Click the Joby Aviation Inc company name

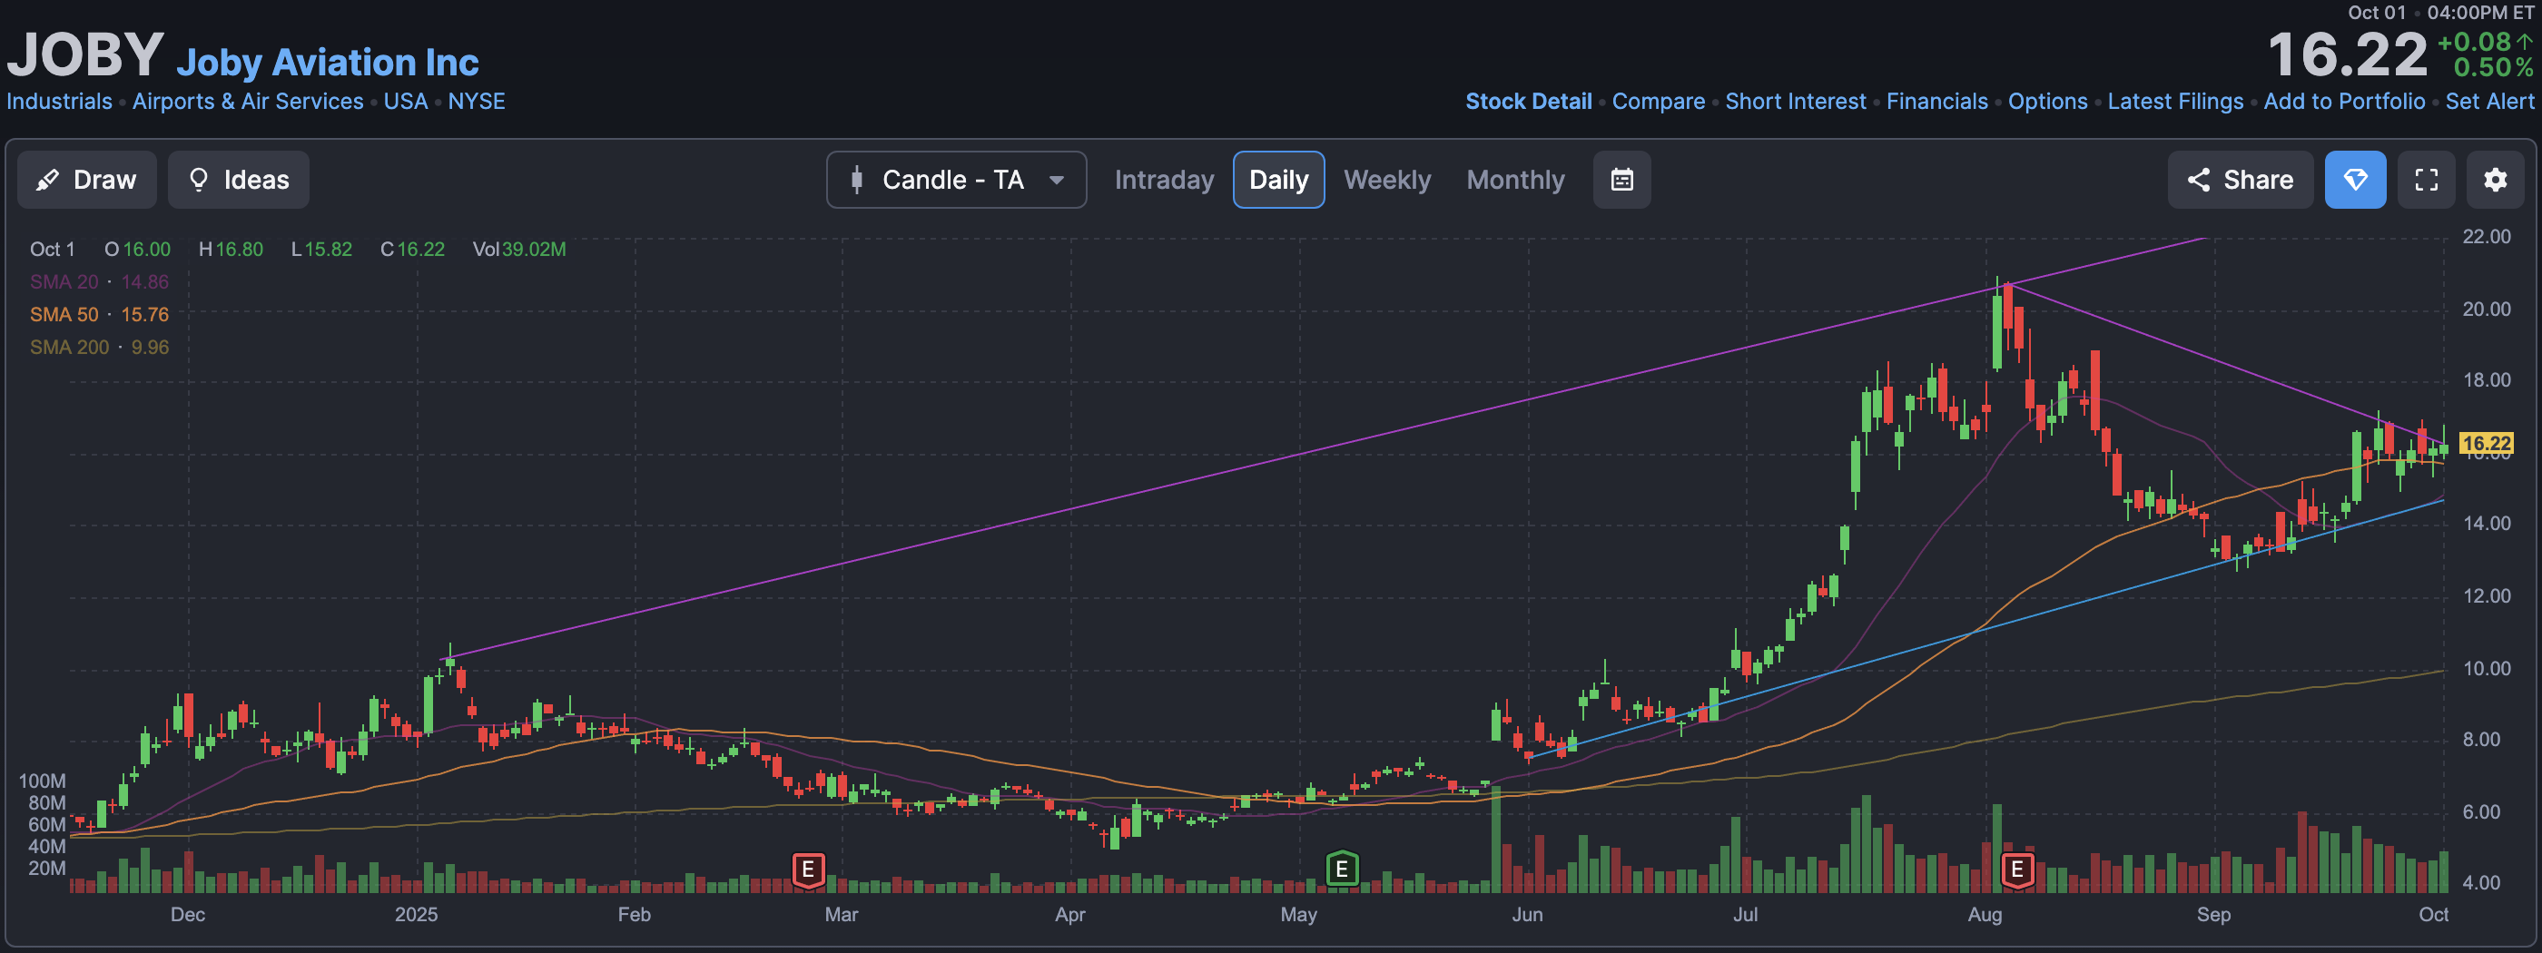point(328,62)
